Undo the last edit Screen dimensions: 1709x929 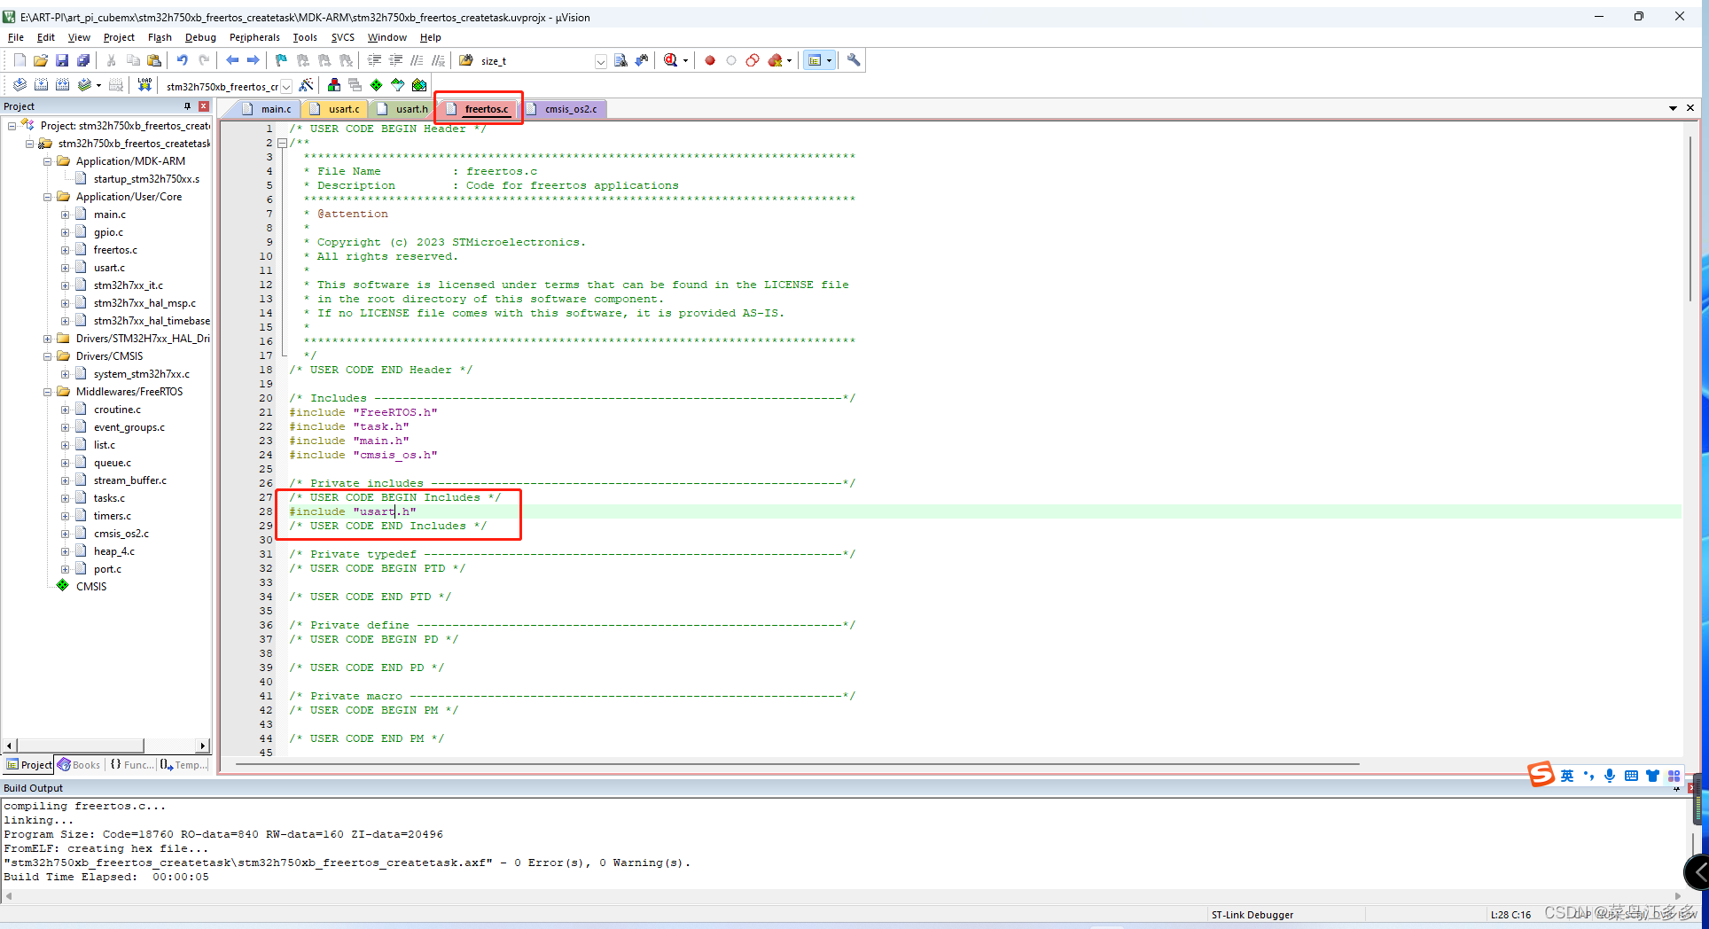pyautogui.click(x=182, y=60)
